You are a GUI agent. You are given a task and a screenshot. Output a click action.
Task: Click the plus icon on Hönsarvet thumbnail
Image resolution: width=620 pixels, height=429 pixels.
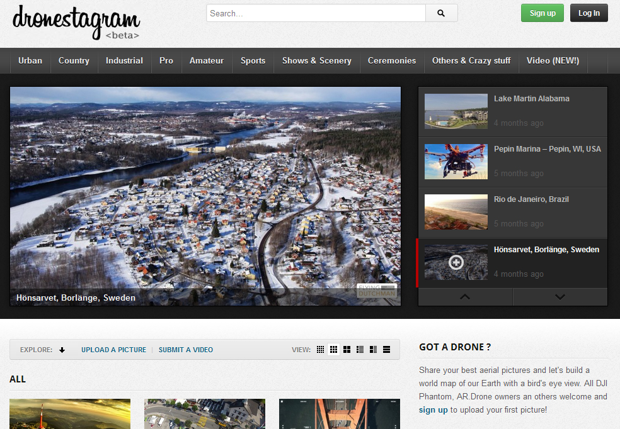456,262
